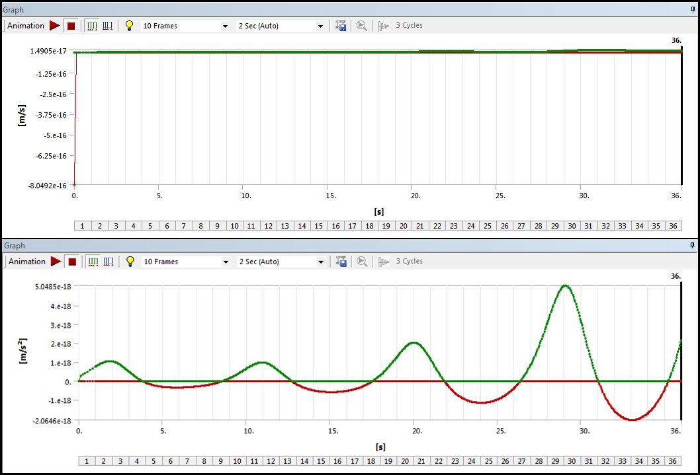Screen dimensions: 700x475
Task: Expand the frames count list on the lower graph
Action: 226,261
